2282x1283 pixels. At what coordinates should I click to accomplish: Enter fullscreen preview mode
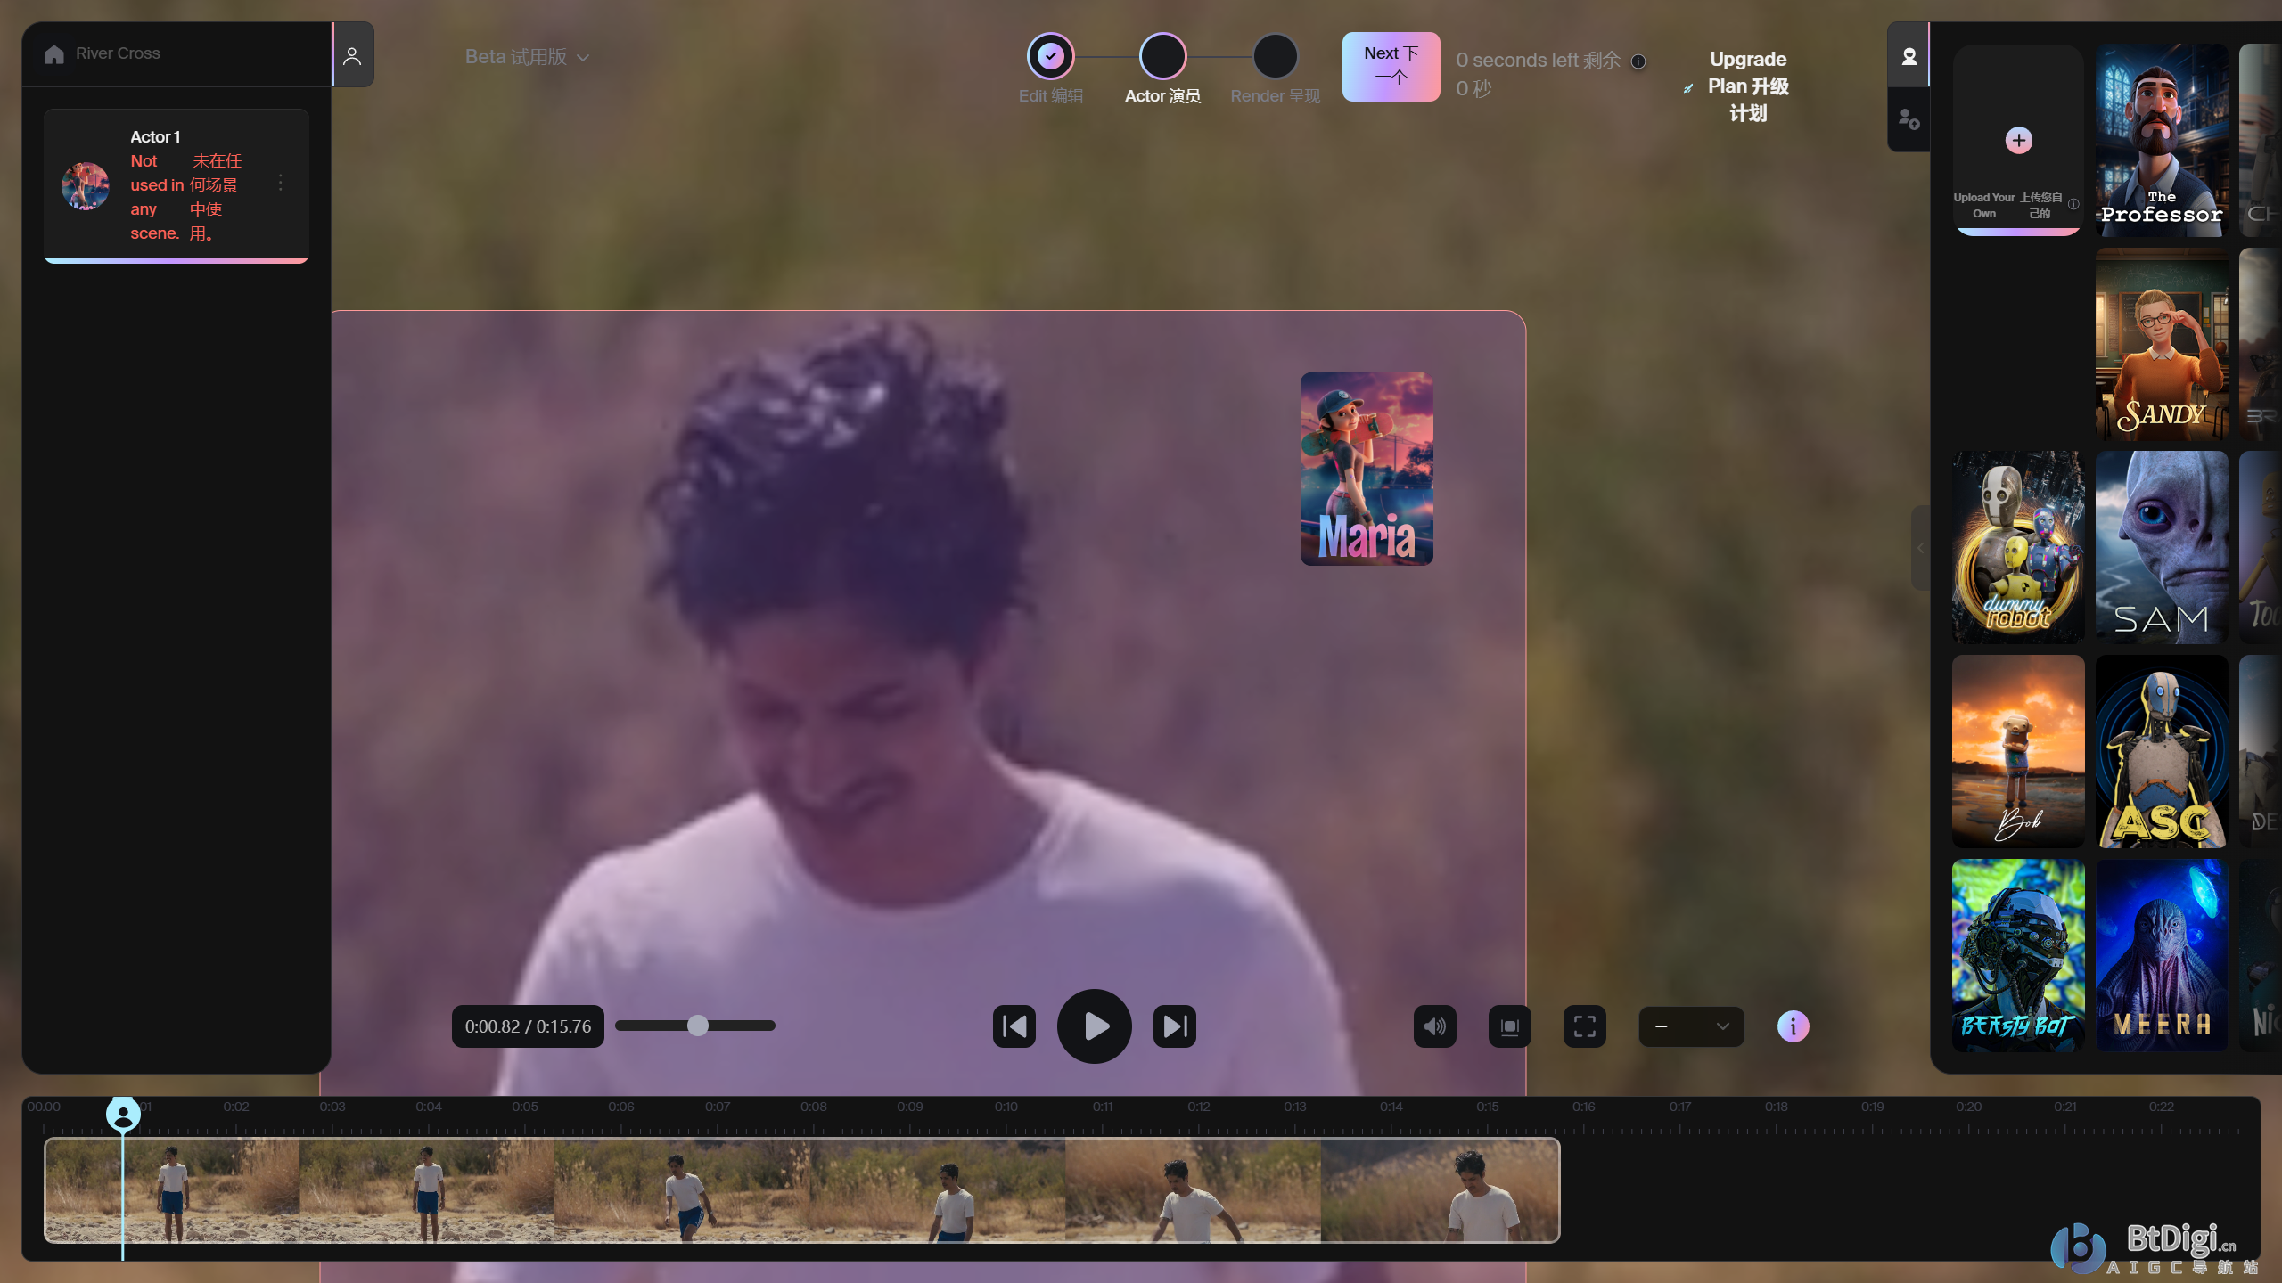(x=1584, y=1026)
